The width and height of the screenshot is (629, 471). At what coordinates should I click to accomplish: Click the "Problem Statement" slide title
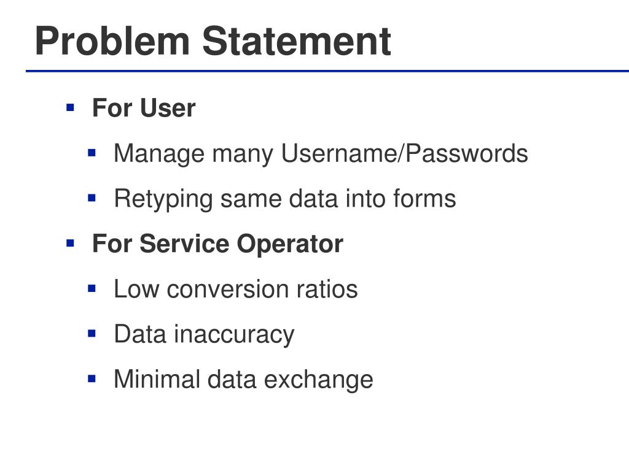(x=213, y=41)
